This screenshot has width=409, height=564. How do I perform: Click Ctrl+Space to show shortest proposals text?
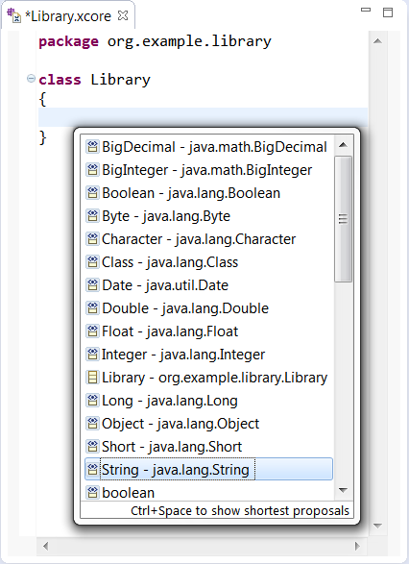[240, 511]
